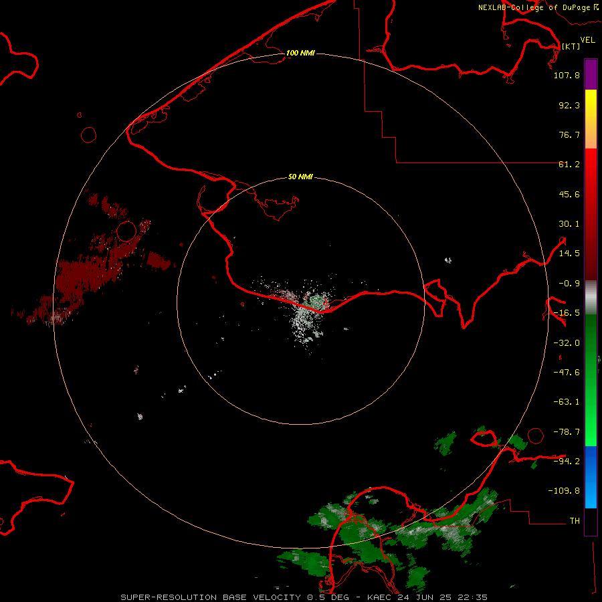Click the yellow-orange segment of the color bar
Screen dimensions: 602x602
591,119
